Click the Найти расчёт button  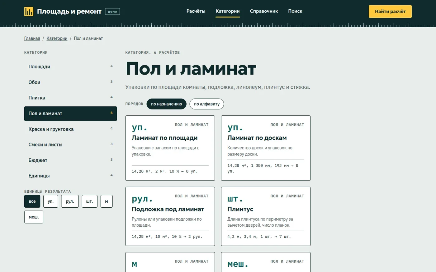[390, 12]
